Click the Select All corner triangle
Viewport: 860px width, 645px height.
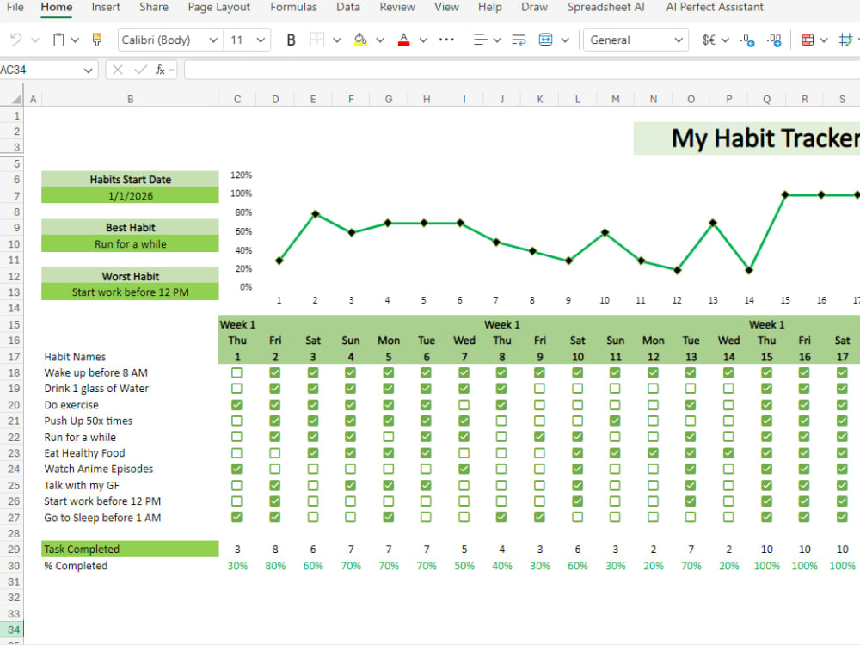pyautogui.click(x=15, y=99)
